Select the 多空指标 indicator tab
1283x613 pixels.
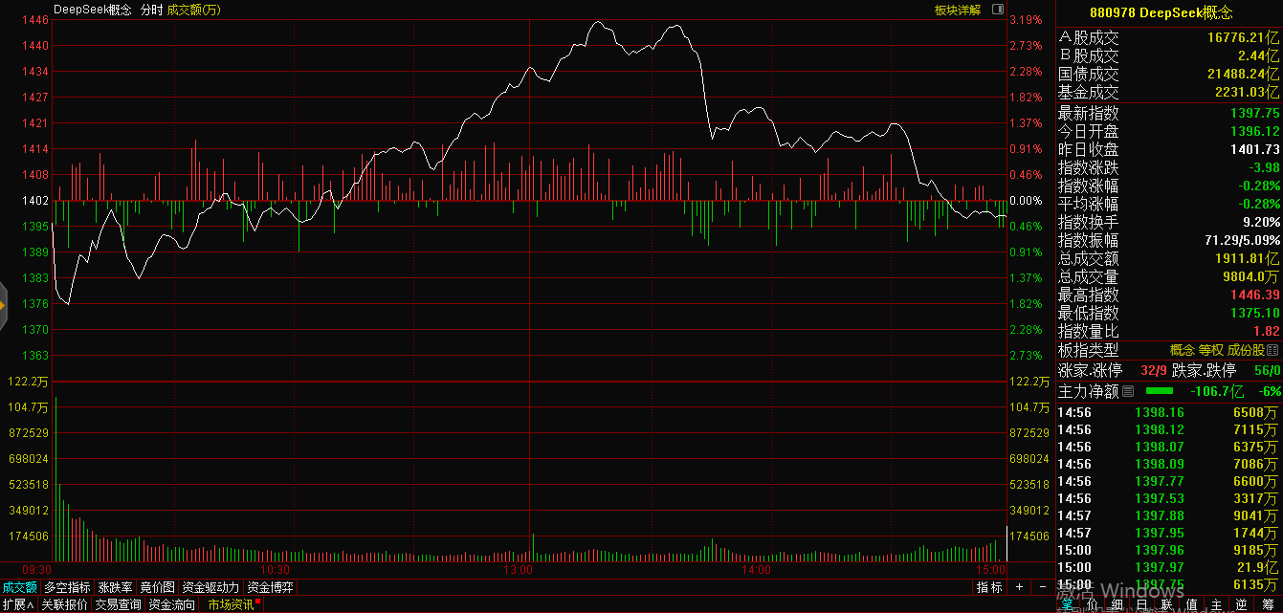coord(67,587)
